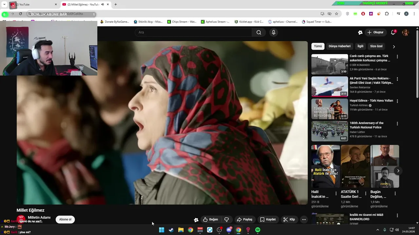This screenshot has width=419, height=235.
Task: Open Squad Timer bookmark
Action: (x=317, y=22)
